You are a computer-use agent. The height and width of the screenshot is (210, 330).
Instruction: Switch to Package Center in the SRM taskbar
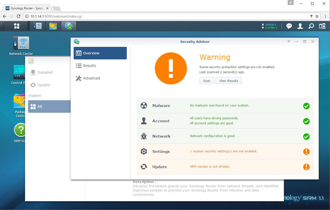coord(53,26)
